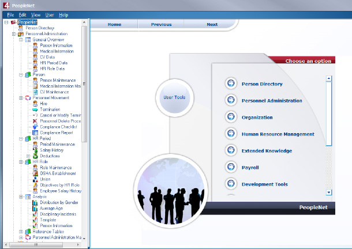The width and height of the screenshot is (352, 249).
Task: Click the Medical Information Maintenance icon
Action: [35, 86]
